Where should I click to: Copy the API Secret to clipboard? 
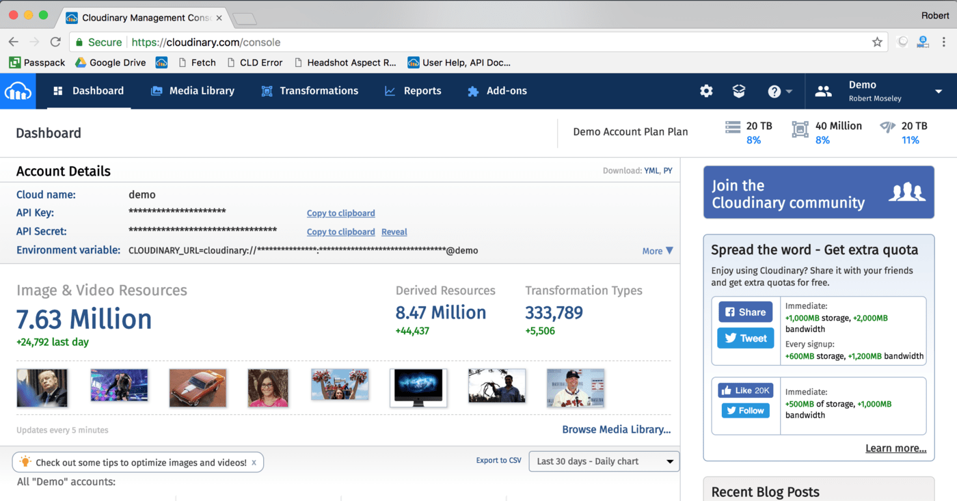point(340,232)
